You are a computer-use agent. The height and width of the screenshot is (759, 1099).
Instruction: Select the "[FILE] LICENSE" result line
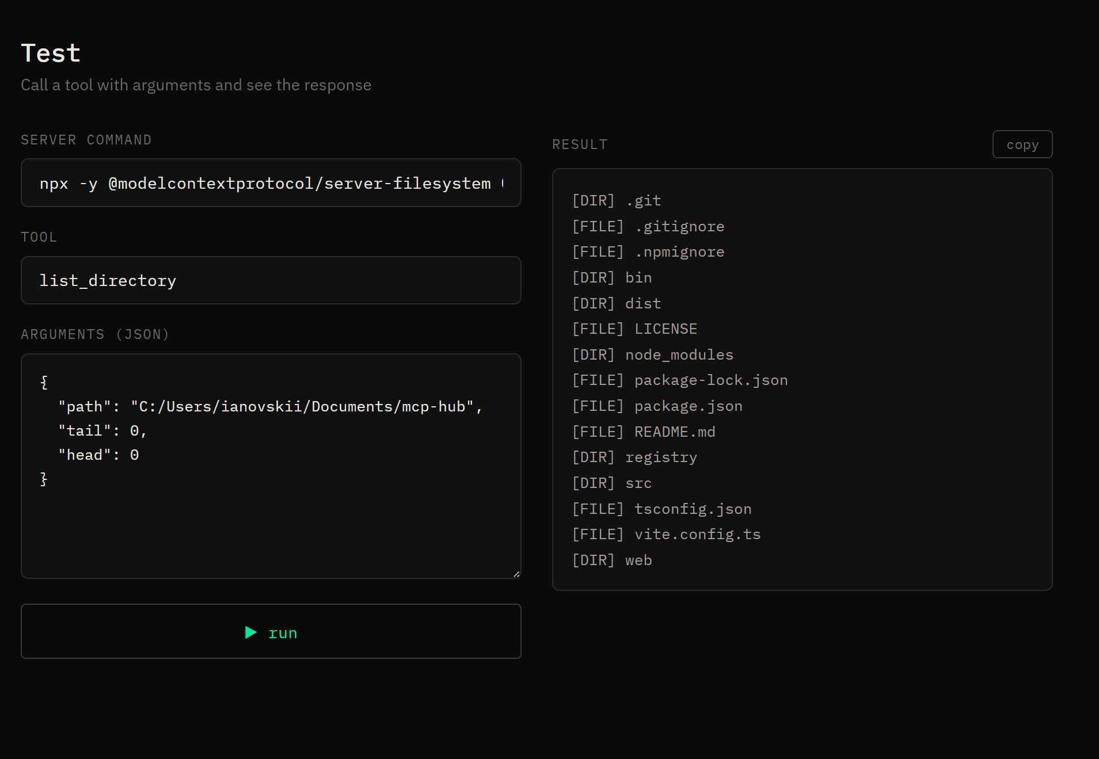pos(634,329)
